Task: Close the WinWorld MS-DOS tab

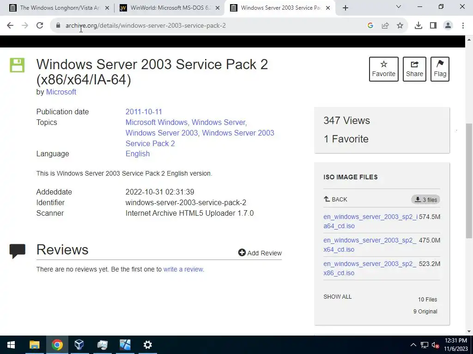Action: click(x=218, y=8)
